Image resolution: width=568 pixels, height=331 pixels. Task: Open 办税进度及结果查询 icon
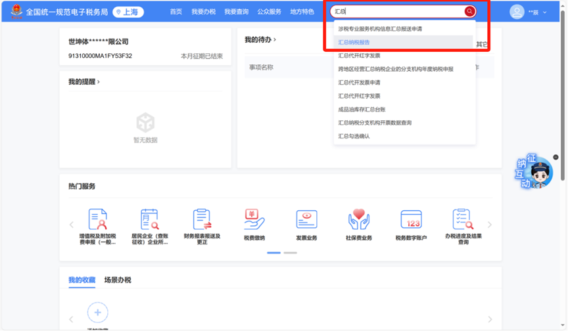coord(463,220)
